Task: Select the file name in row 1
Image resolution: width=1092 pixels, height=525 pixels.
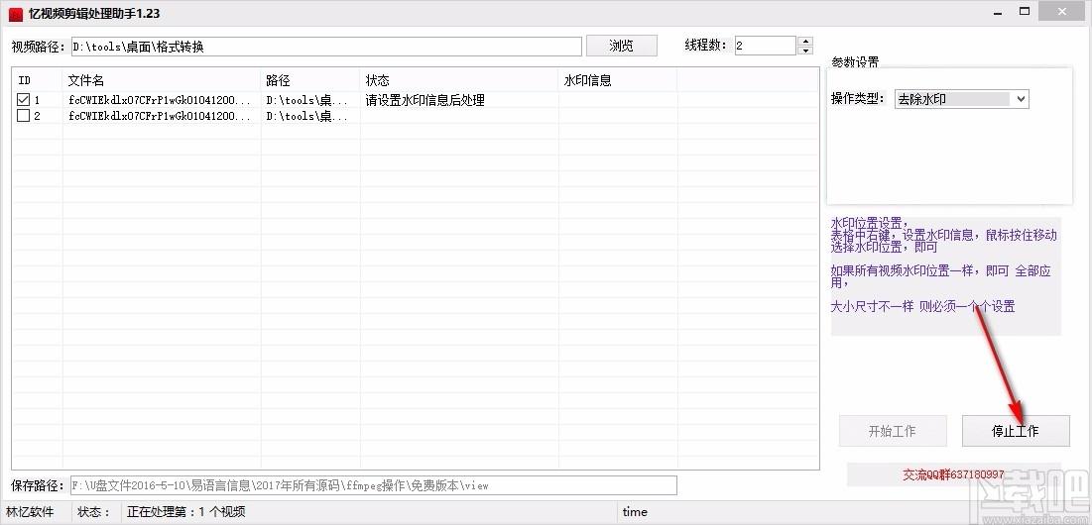Action: 160,100
